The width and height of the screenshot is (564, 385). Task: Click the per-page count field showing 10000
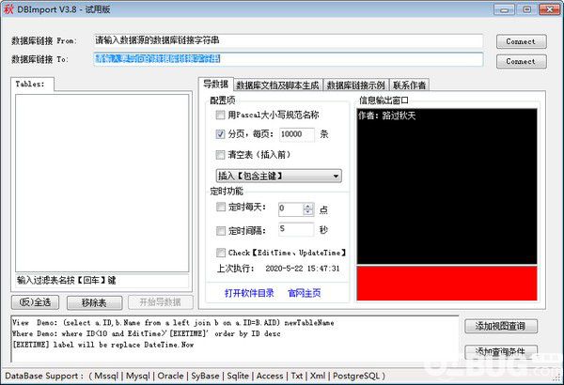coord(296,134)
